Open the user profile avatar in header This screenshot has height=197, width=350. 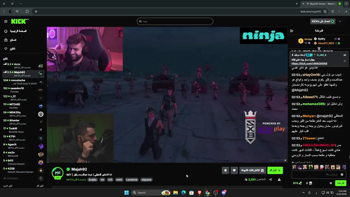click(x=340, y=21)
